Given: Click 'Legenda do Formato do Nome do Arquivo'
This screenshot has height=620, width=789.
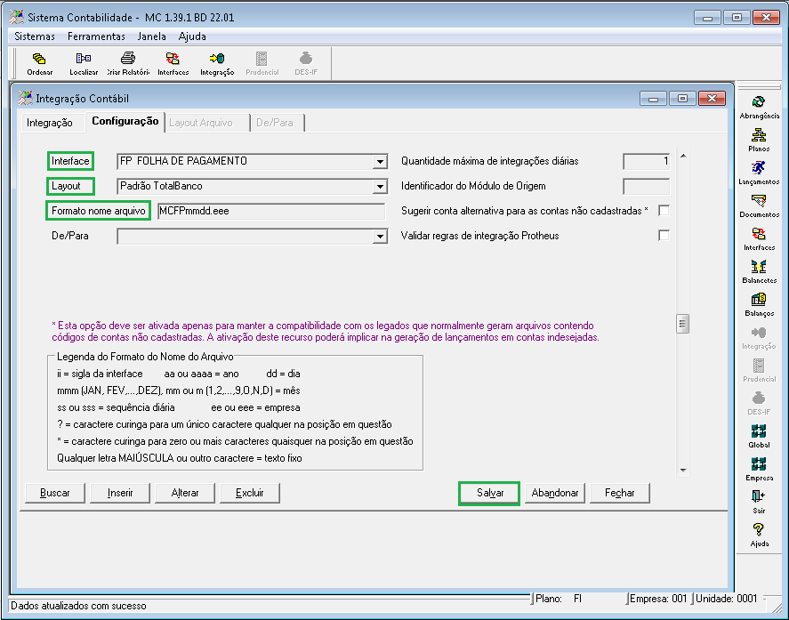Looking at the screenshot, I should 145,357.
